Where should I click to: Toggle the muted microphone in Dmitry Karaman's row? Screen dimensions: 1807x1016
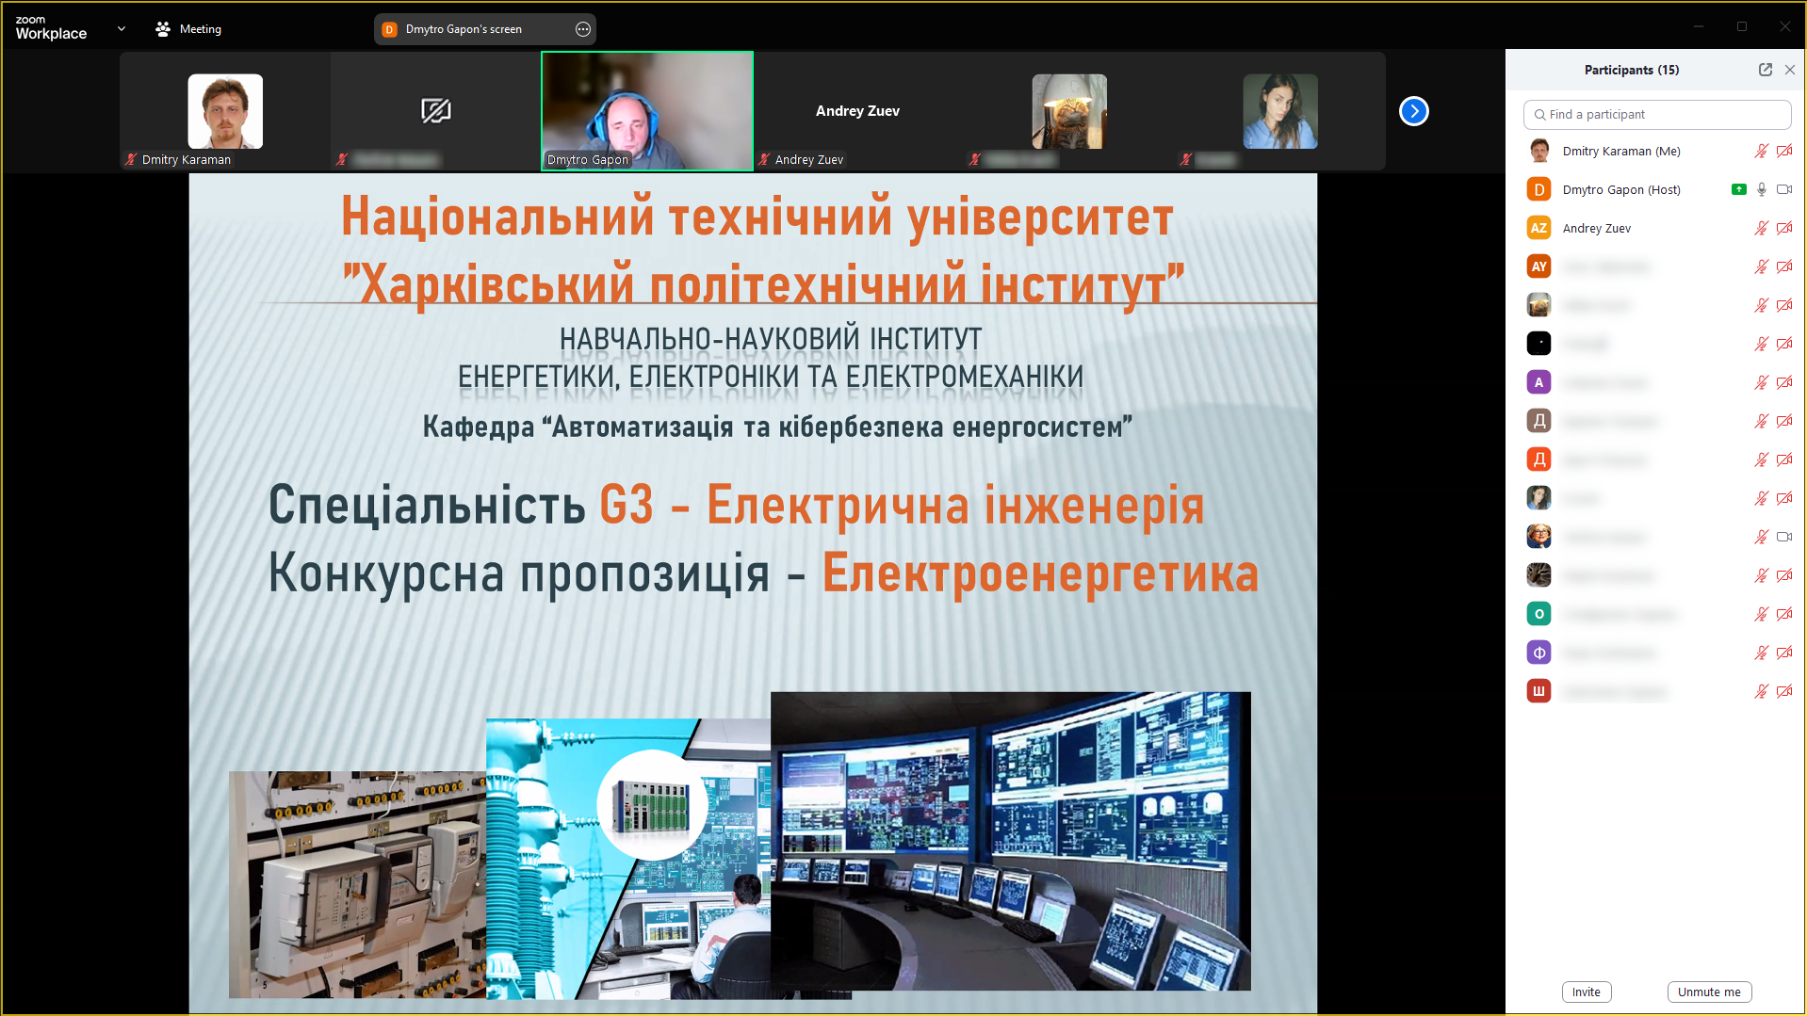[1761, 151]
